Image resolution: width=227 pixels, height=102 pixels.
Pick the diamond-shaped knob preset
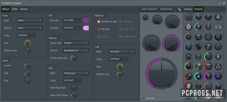coord(208,17)
